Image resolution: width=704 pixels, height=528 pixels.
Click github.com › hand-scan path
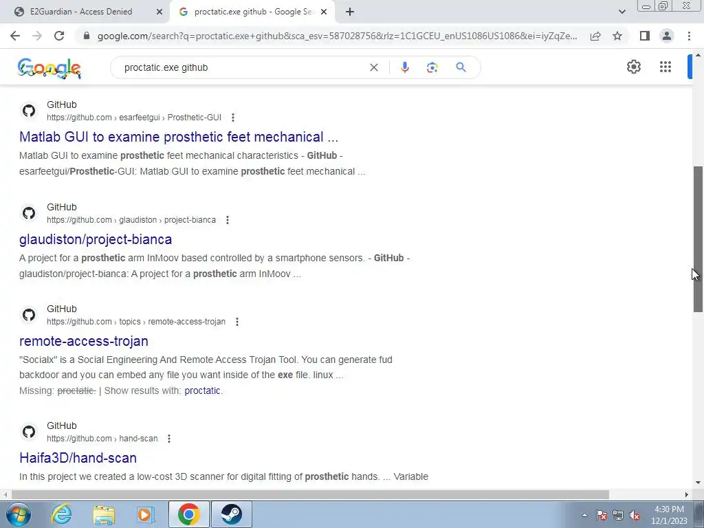click(102, 439)
